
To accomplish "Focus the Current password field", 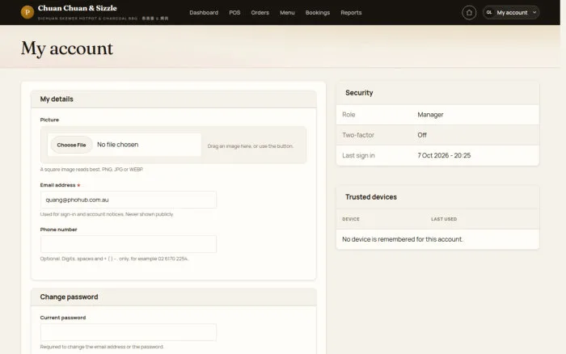I will click(129, 332).
